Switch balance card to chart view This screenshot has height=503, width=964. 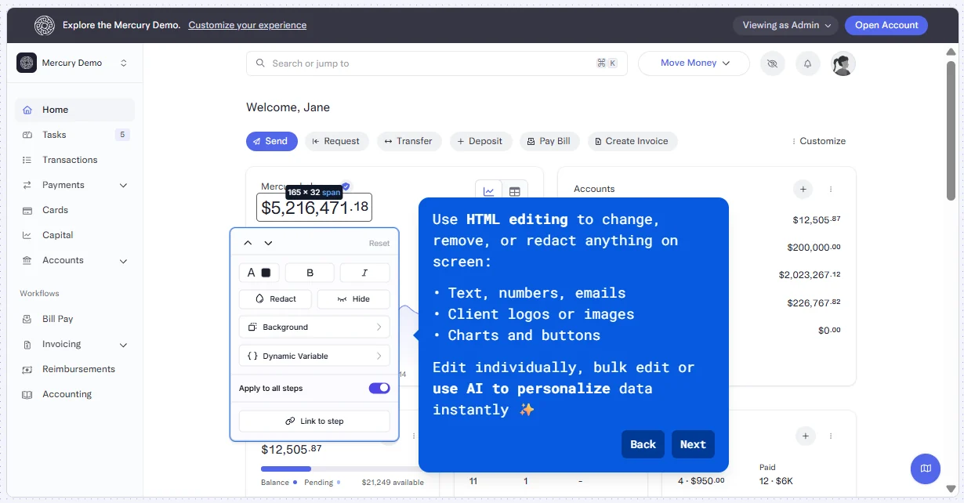tap(488, 191)
